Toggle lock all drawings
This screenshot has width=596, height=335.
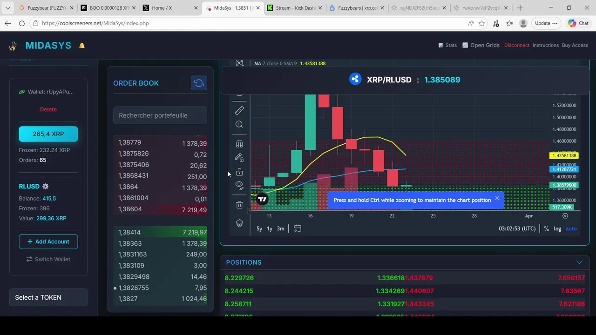tap(239, 172)
